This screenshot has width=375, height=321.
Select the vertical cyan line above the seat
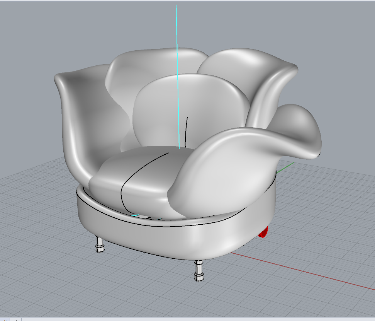[x=177, y=77]
